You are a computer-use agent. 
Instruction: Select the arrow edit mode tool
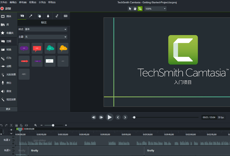tap(130, 9)
